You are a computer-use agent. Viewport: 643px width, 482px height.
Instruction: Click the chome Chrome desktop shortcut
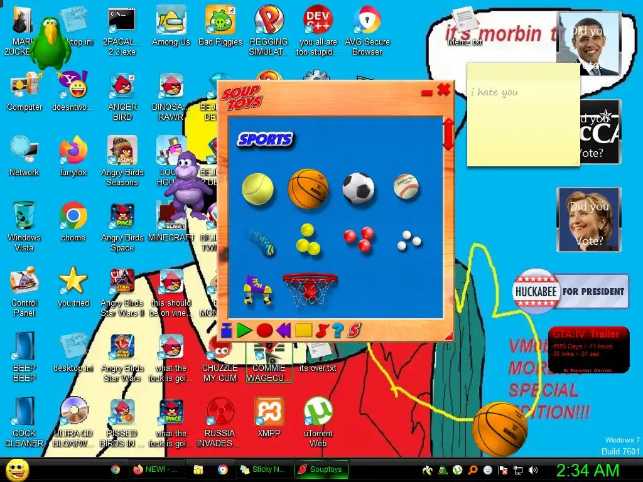(73, 222)
